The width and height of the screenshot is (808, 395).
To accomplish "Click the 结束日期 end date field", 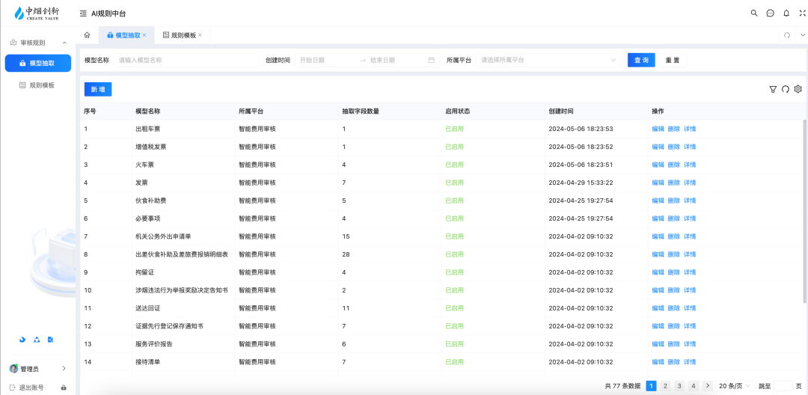I will point(396,61).
